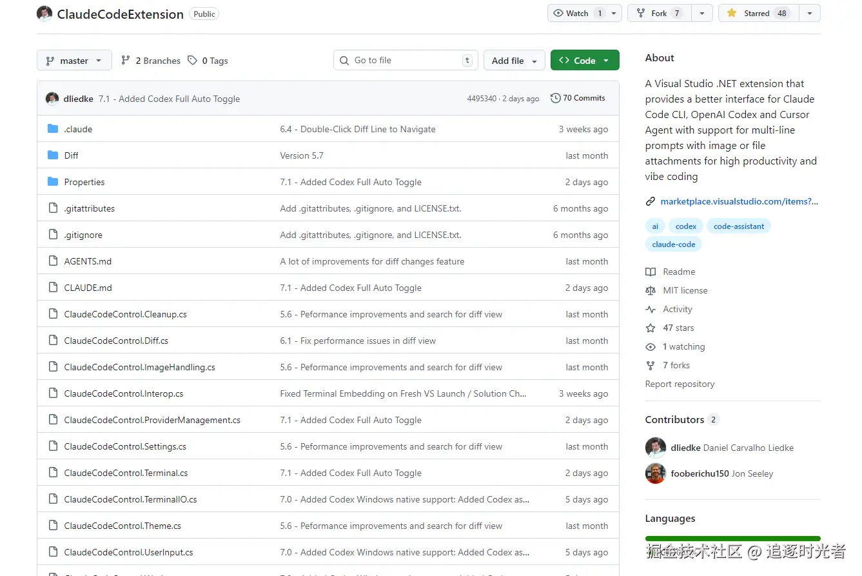Click fooberichu150 contributor avatar

(x=656, y=473)
